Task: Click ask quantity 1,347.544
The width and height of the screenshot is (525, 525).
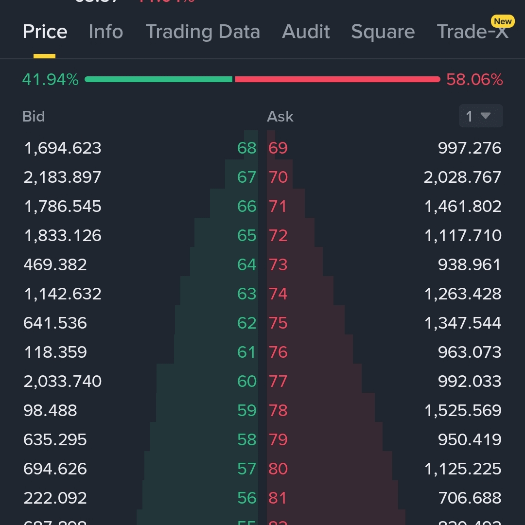Action: (462, 323)
